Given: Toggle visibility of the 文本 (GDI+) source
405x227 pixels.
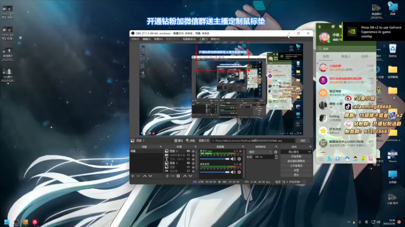Looking at the screenshot, I should click(188, 159).
